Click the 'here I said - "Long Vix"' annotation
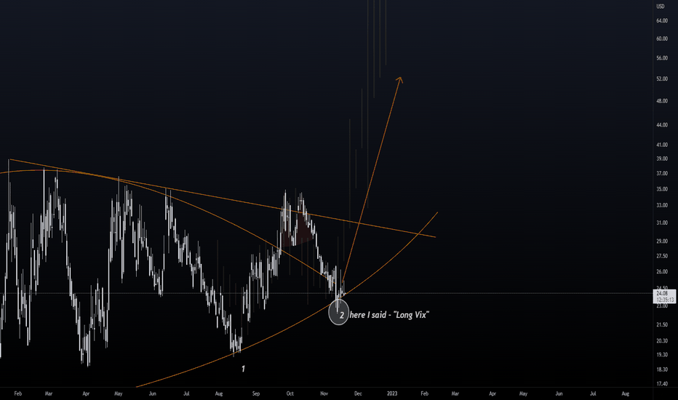The image size is (678, 400). pyautogui.click(x=389, y=315)
